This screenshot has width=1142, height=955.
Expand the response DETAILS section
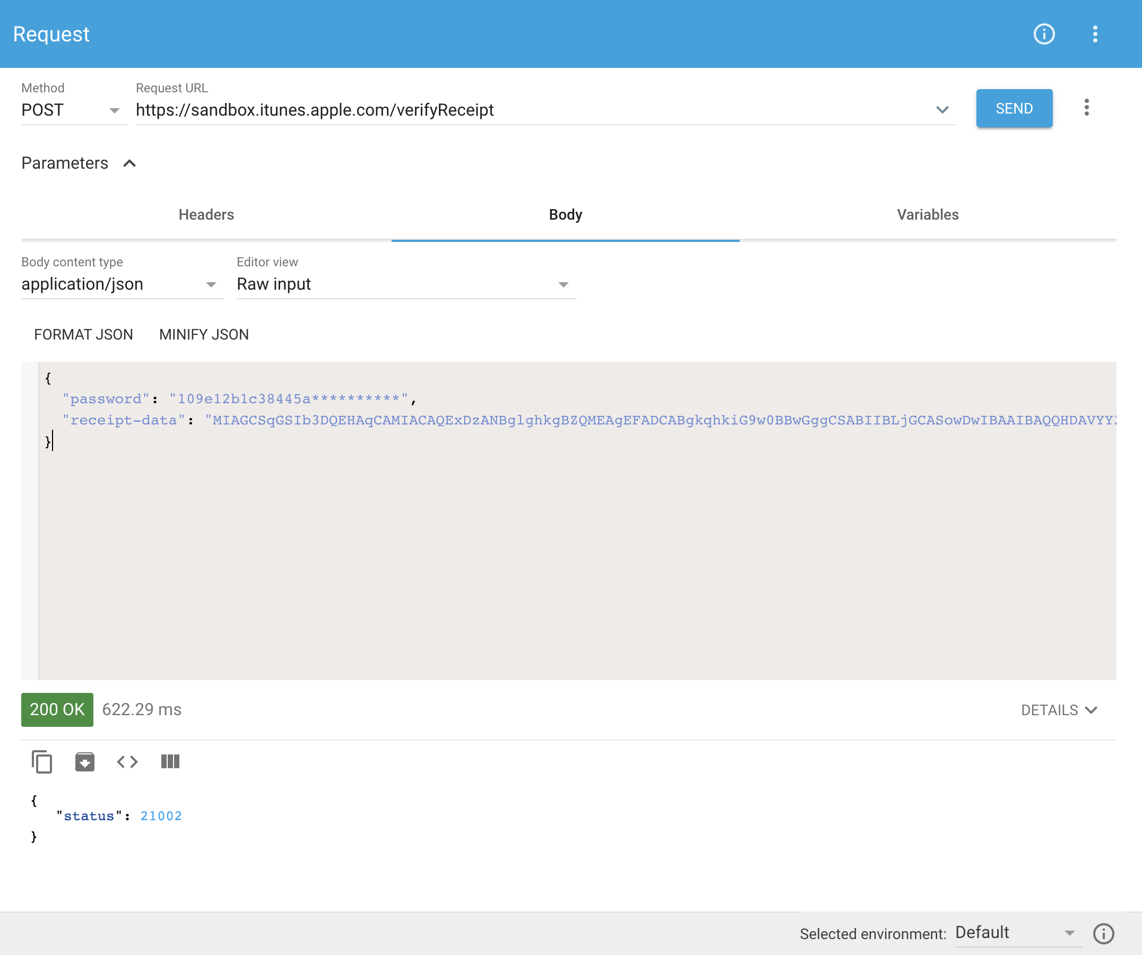[1058, 709]
